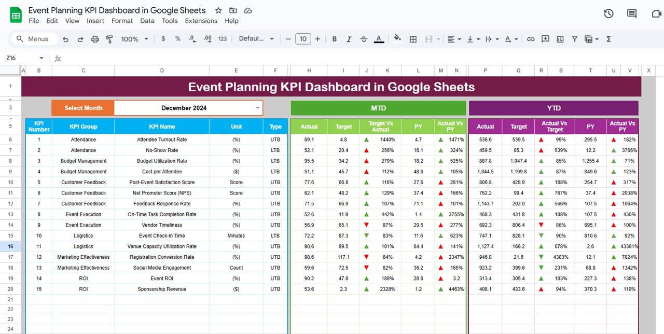The height and width of the screenshot is (334, 664).
Task: Expand the Name box dropdown arrow
Action: (x=41, y=58)
